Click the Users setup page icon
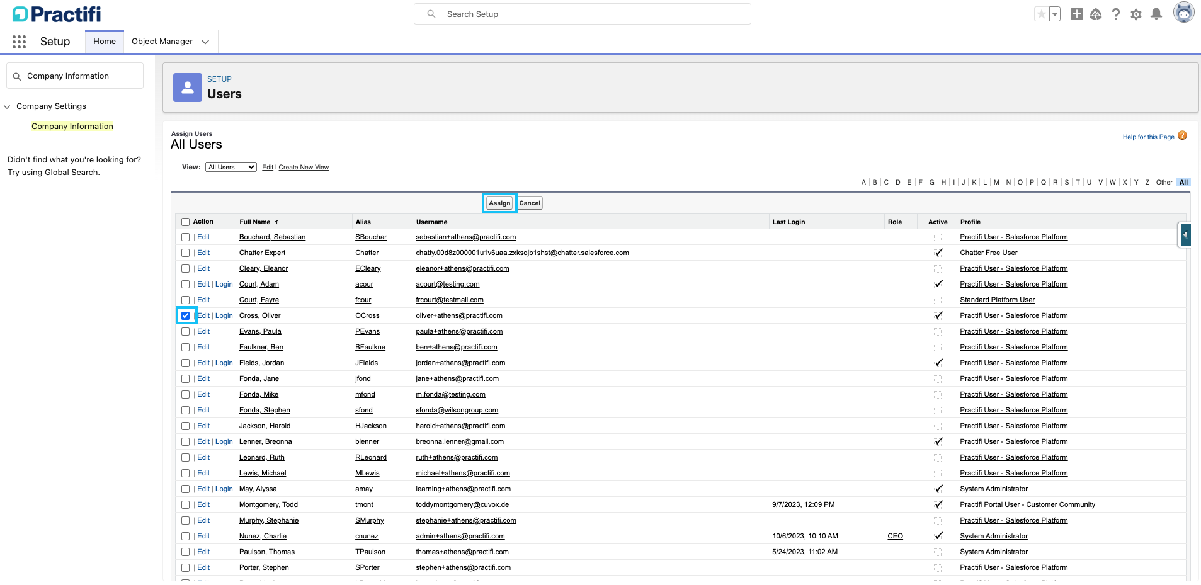1201x585 pixels. click(x=188, y=88)
